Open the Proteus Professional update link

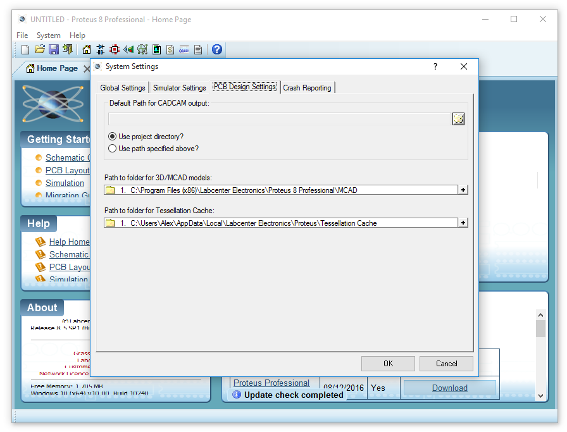(271, 383)
